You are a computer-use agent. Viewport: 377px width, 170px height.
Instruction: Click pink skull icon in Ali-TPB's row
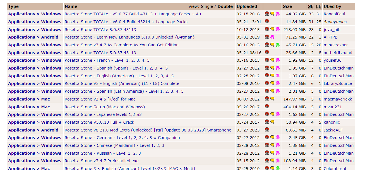click(x=272, y=37)
